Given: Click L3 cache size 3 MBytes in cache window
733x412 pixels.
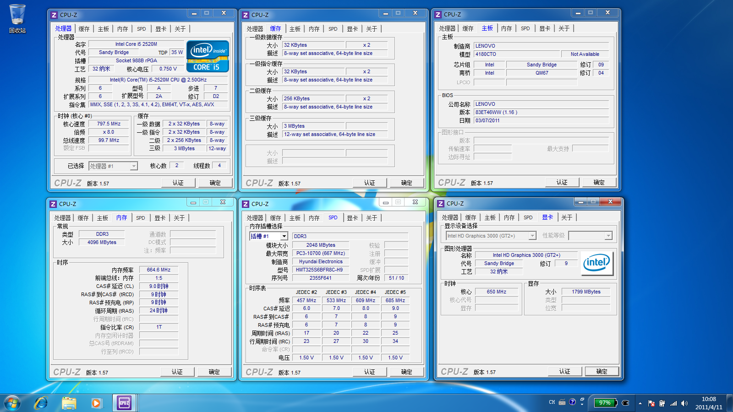Looking at the screenshot, I should click(x=313, y=126).
